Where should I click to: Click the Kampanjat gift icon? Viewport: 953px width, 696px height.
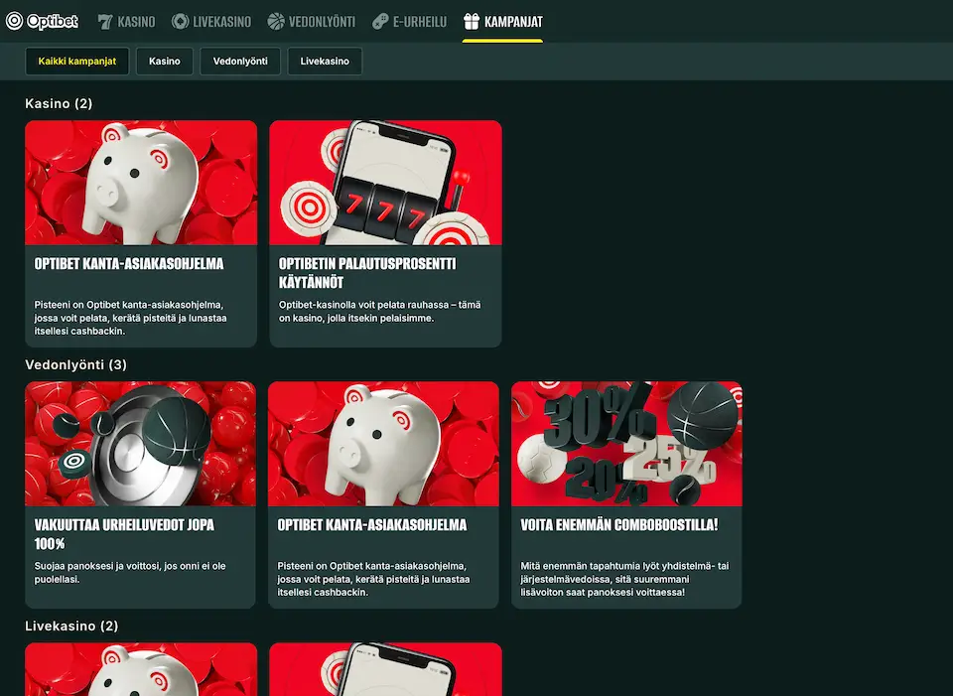472,21
